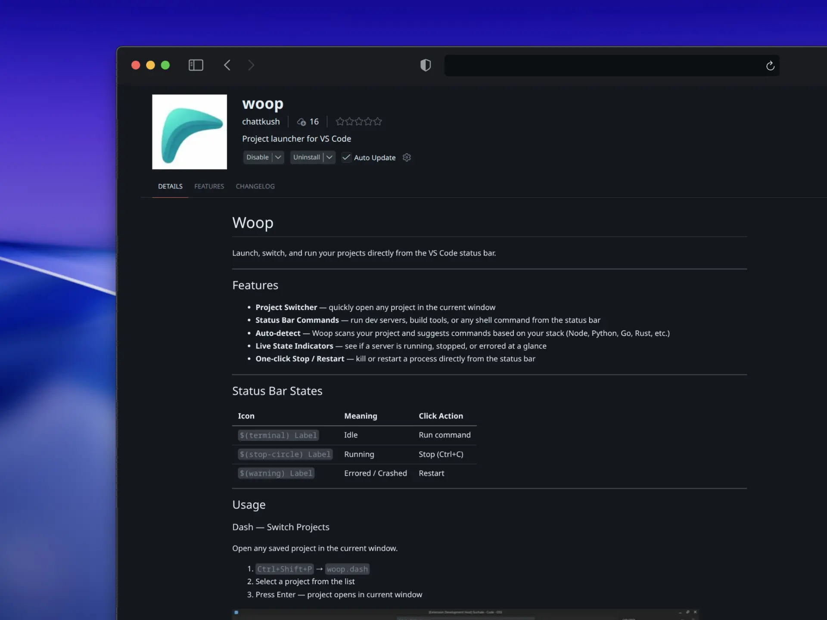Click '$(terminal) Label' code cell
Viewport: 827px width, 620px height.
[278, 435]
